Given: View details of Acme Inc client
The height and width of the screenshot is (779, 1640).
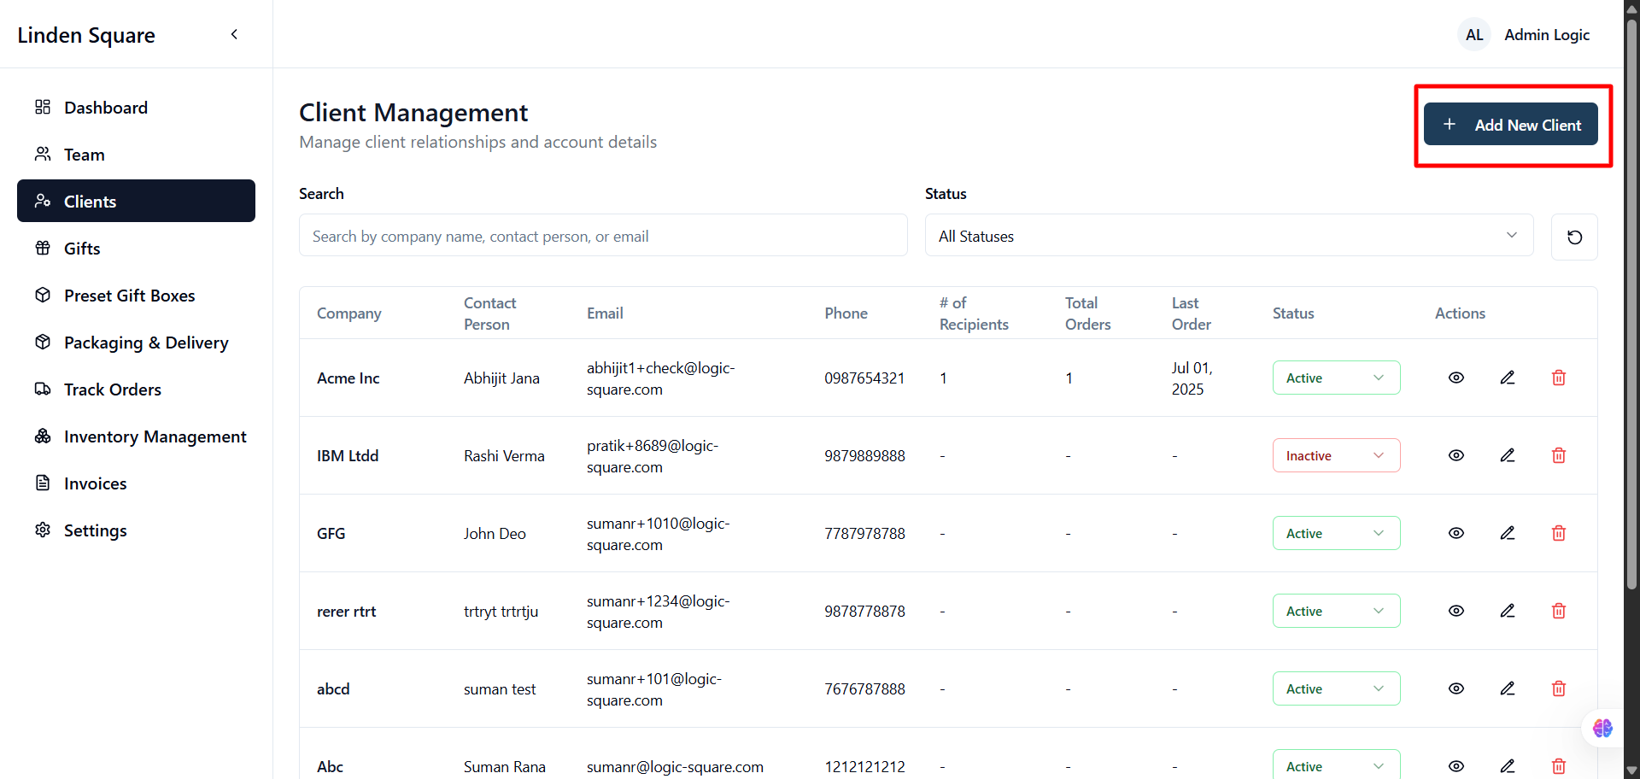Looking at the screenshot, I should tap(1456, 378).
